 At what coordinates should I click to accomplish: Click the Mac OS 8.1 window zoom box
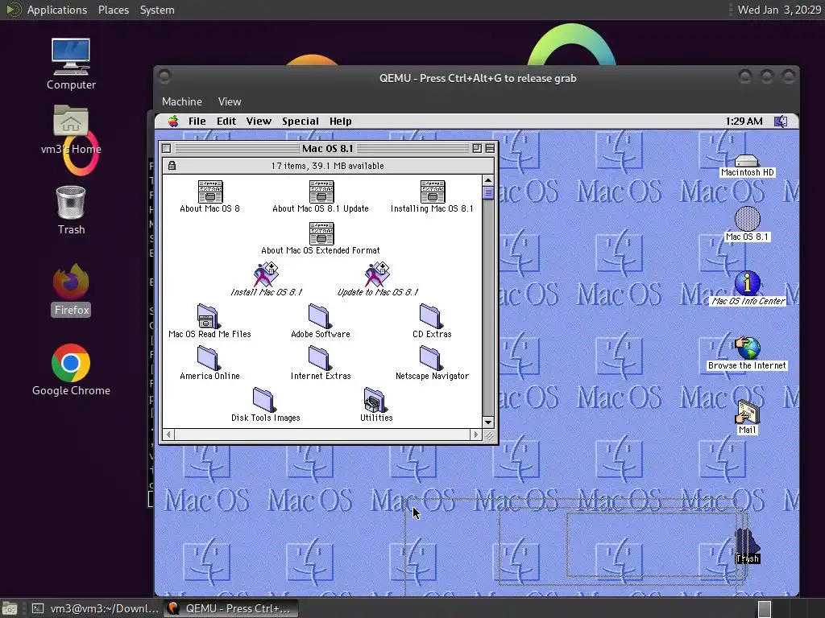(477, 148)
